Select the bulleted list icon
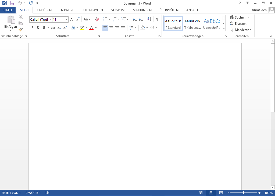 coord(105,20)
